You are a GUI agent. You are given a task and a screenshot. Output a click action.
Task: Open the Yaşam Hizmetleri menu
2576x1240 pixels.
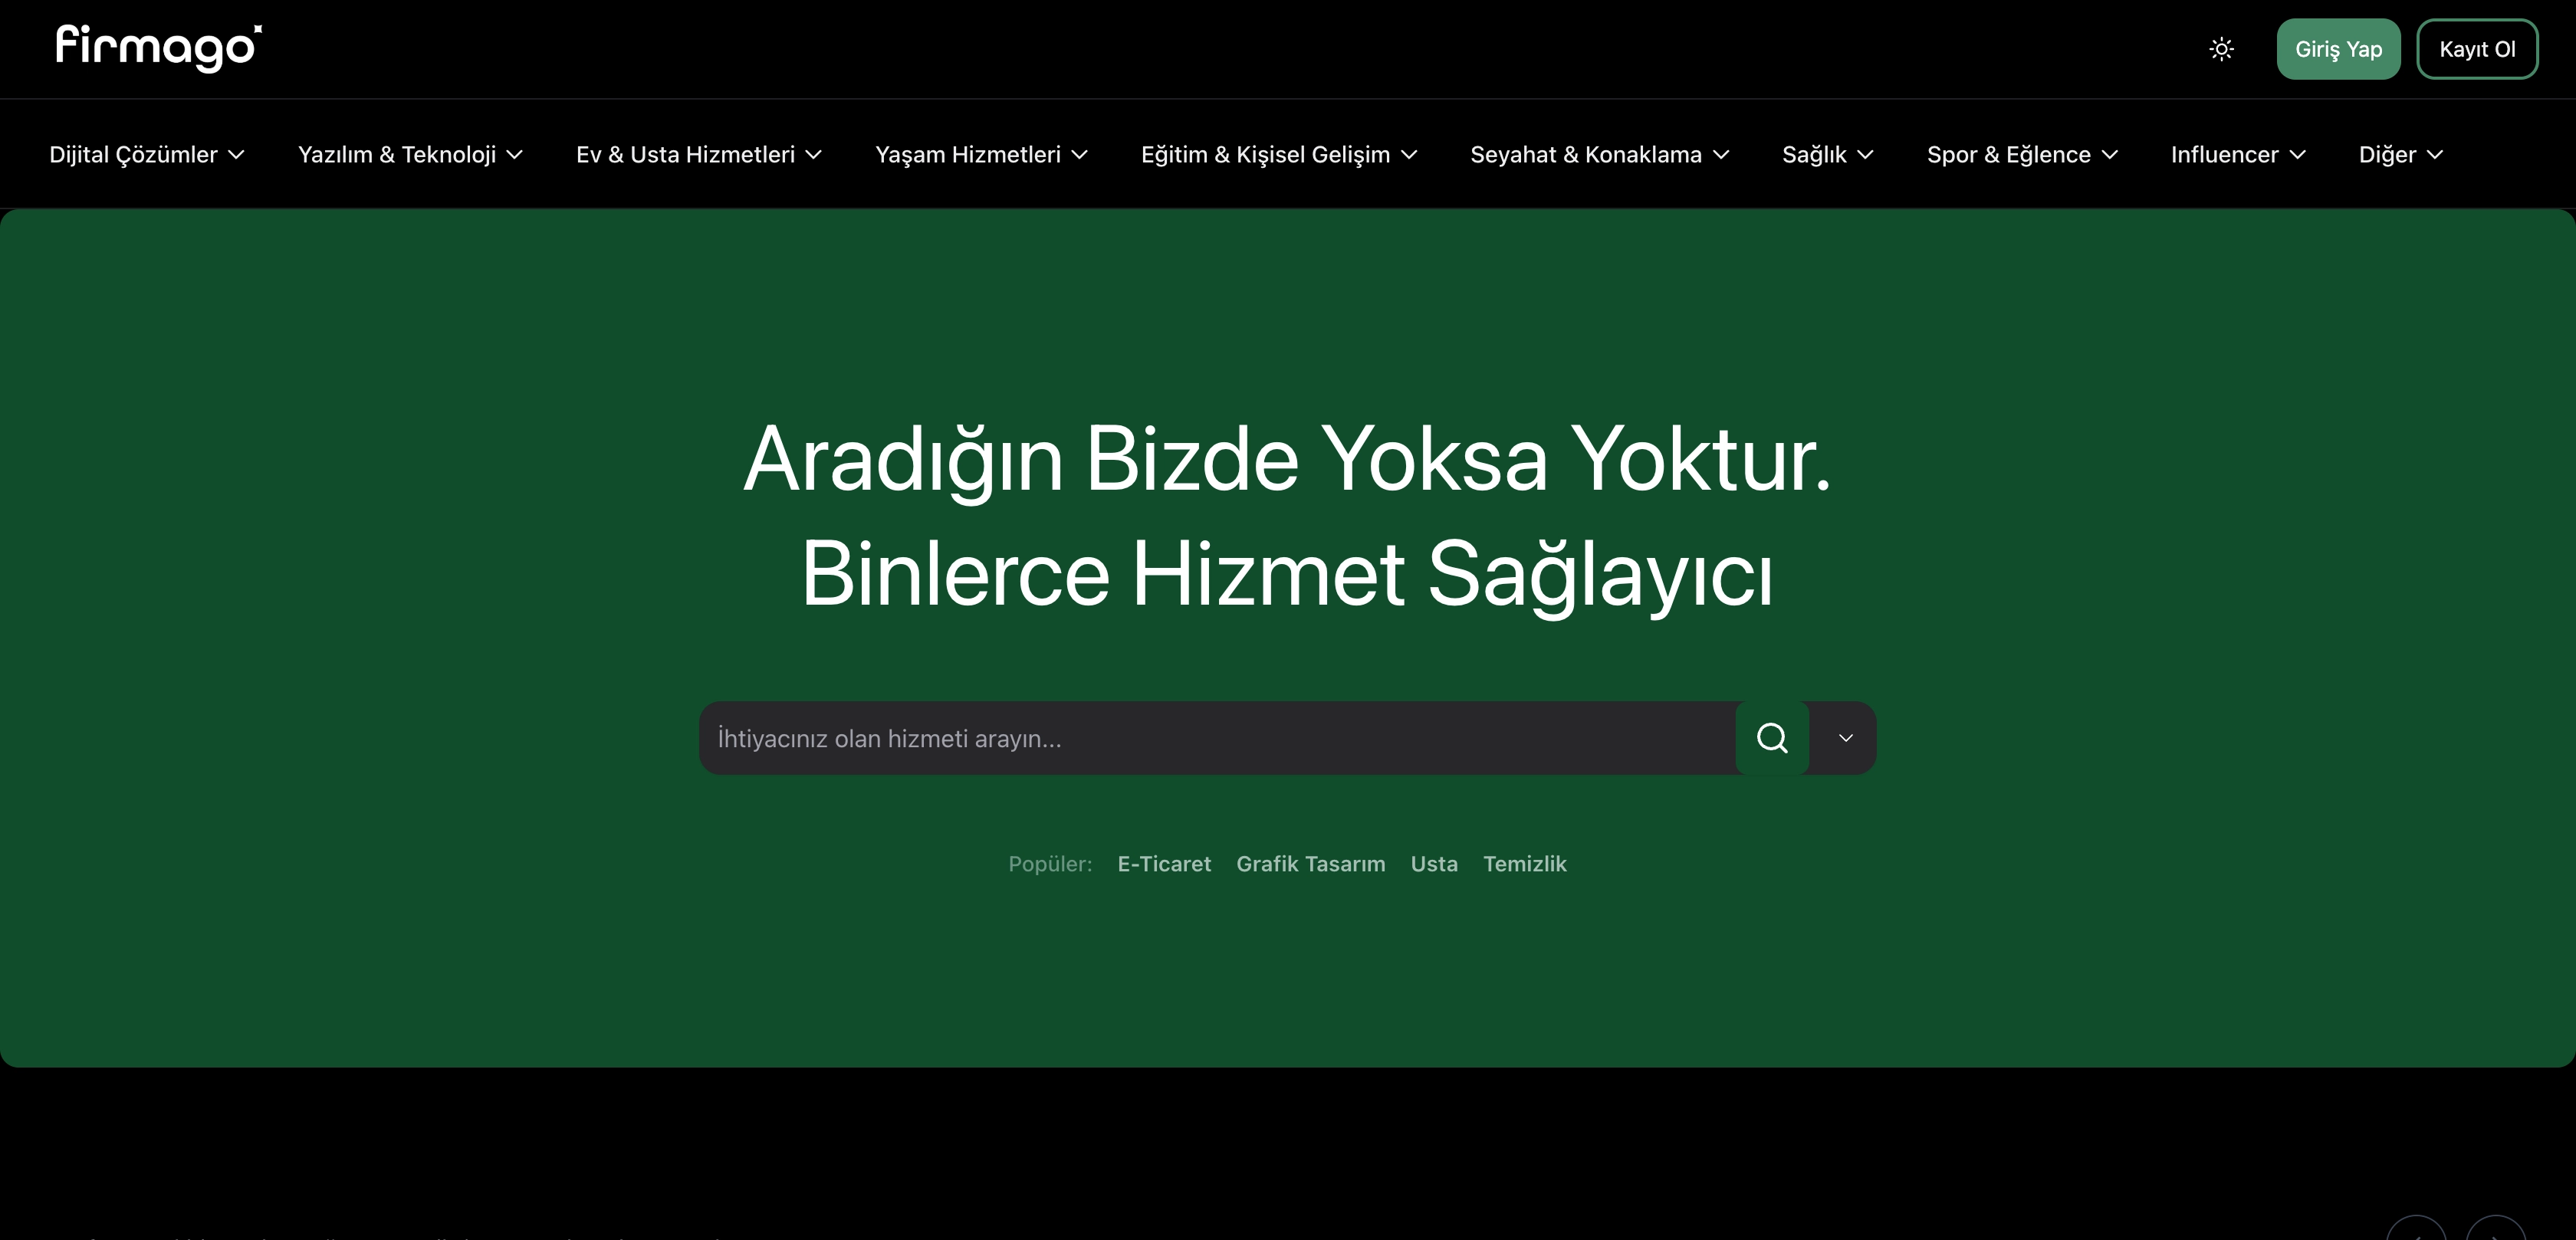(x=981, y=154)
